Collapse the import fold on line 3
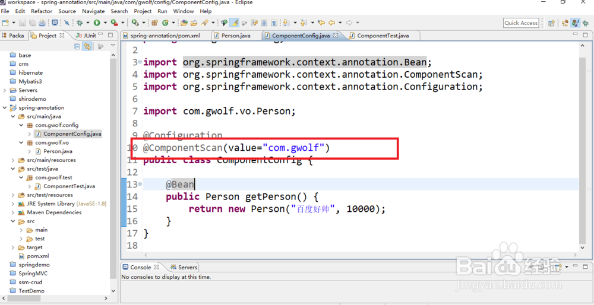This screenshot has width=594, height=305. [140, 62]
